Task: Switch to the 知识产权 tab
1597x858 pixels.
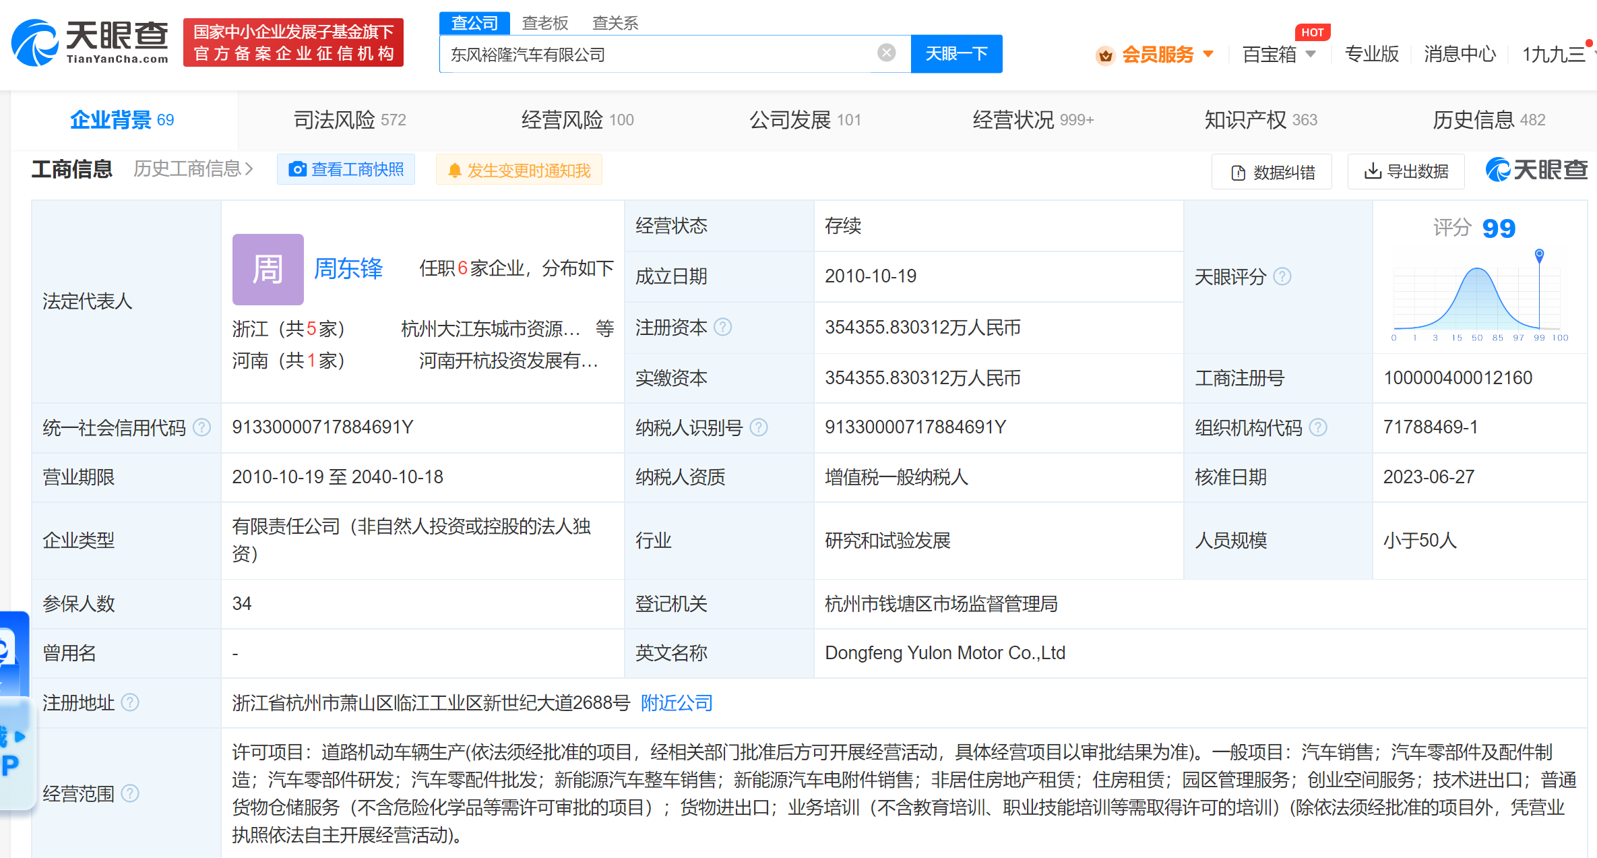Action: click(1259, 120)
